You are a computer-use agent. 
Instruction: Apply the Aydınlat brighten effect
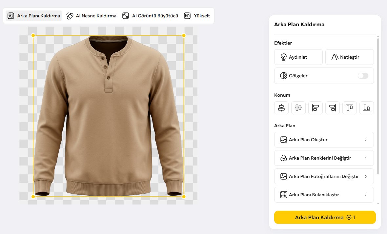[x=298, y=57]
